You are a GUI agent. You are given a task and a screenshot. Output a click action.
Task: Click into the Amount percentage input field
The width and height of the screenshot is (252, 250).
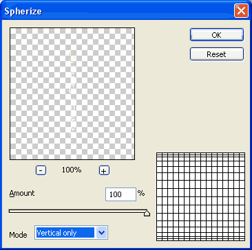[120, 194]
